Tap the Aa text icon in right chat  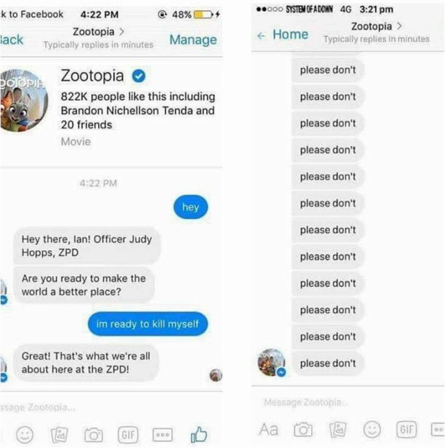(x=268, y=429)
